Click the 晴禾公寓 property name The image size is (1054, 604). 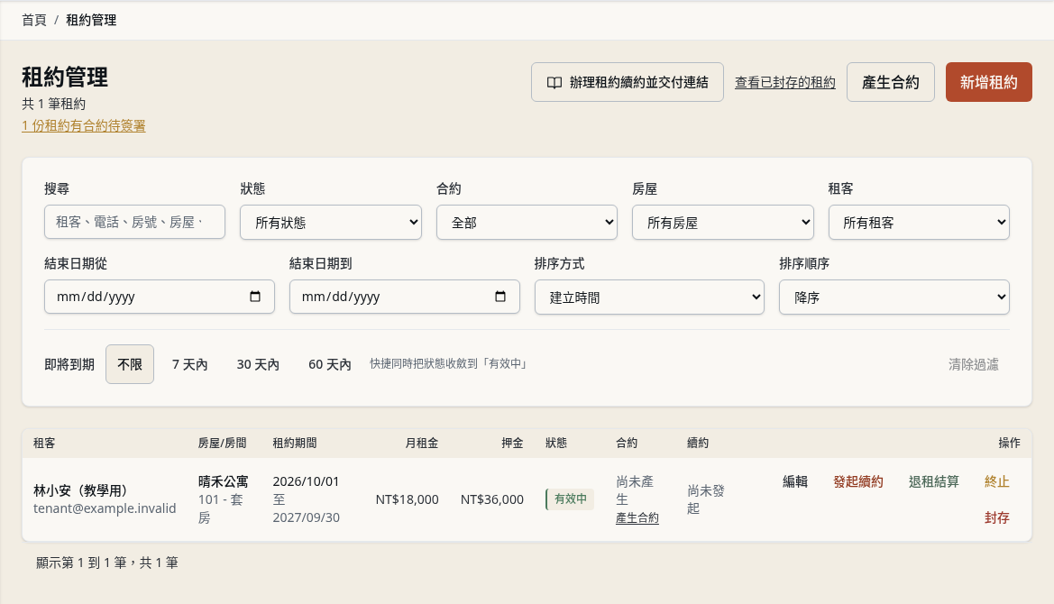click(x=224, y=481)
